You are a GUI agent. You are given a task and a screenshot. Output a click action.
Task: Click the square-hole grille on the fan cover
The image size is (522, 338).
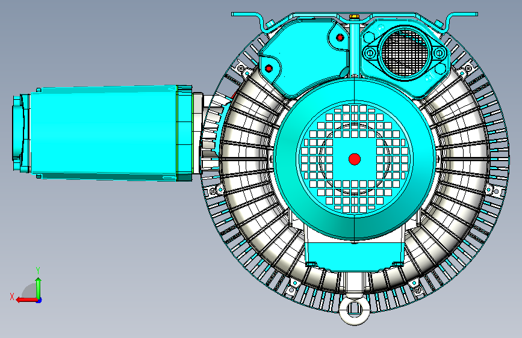point(355,159)
